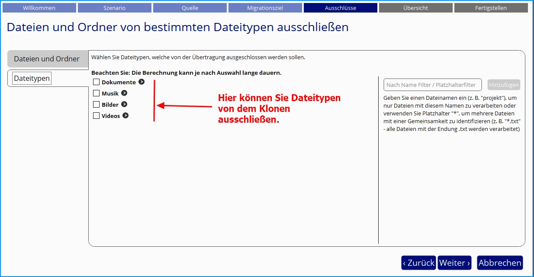Screen dimensions: 534x277
Task: Enable the Dokumente checkbox
Action: pyautogui.click(x=97, y=82)
